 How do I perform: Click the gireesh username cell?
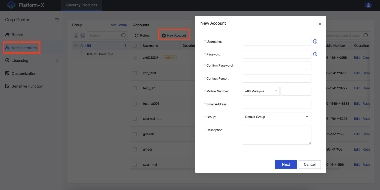click(148, 134)
